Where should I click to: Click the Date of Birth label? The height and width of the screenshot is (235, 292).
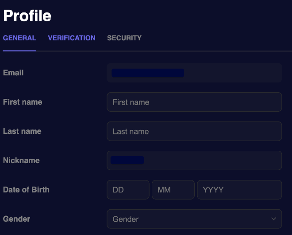(26, 190)
